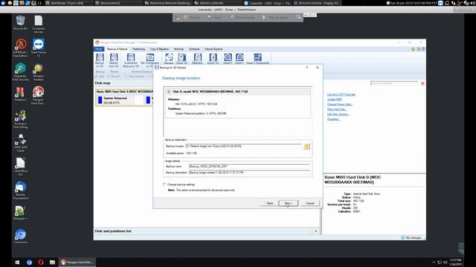
Task: Open the Paragon Hard Disk desktop shortcut
Action: coord(38,96)
